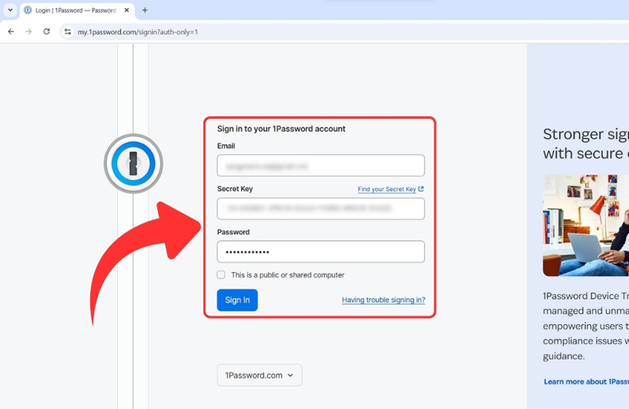Open the Find your Secret Key link
Screen dimensions: 629x409
click(390, 189)
